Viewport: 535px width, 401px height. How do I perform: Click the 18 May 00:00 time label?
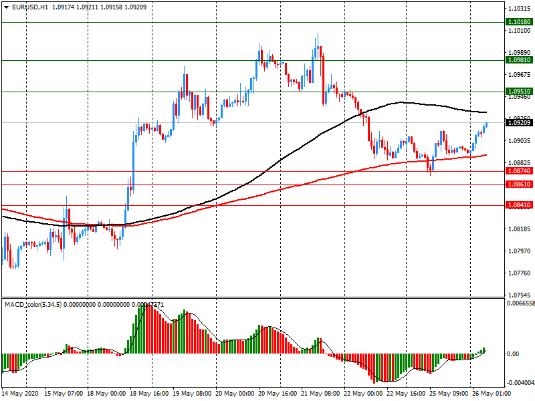(x=106, y=394)
